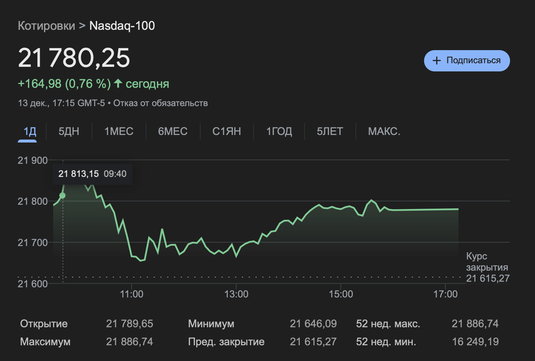Click the +164,98 (0,76 %) change text
The height and width of the screenshot is (361, 535).
click(64, 84)
